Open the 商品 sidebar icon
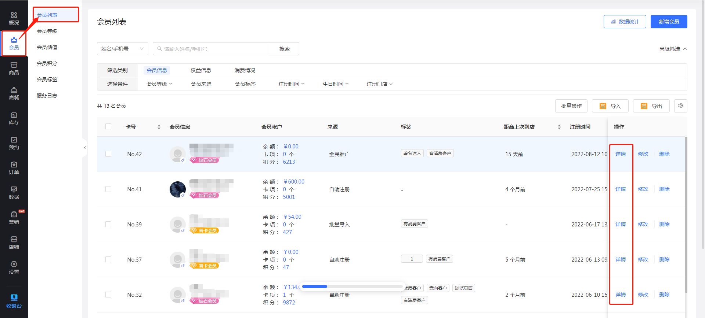Screen dimensions: 705x318 [14, 69]
